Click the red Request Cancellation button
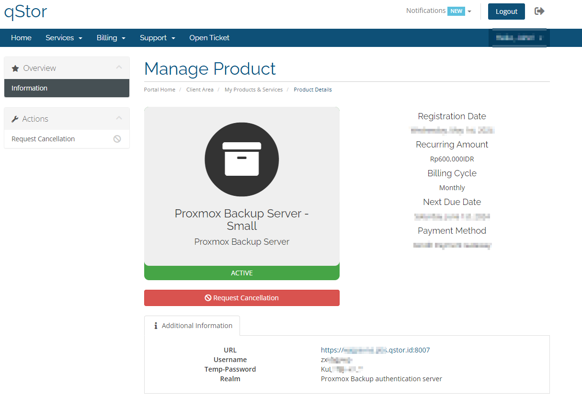 (242, 298)
